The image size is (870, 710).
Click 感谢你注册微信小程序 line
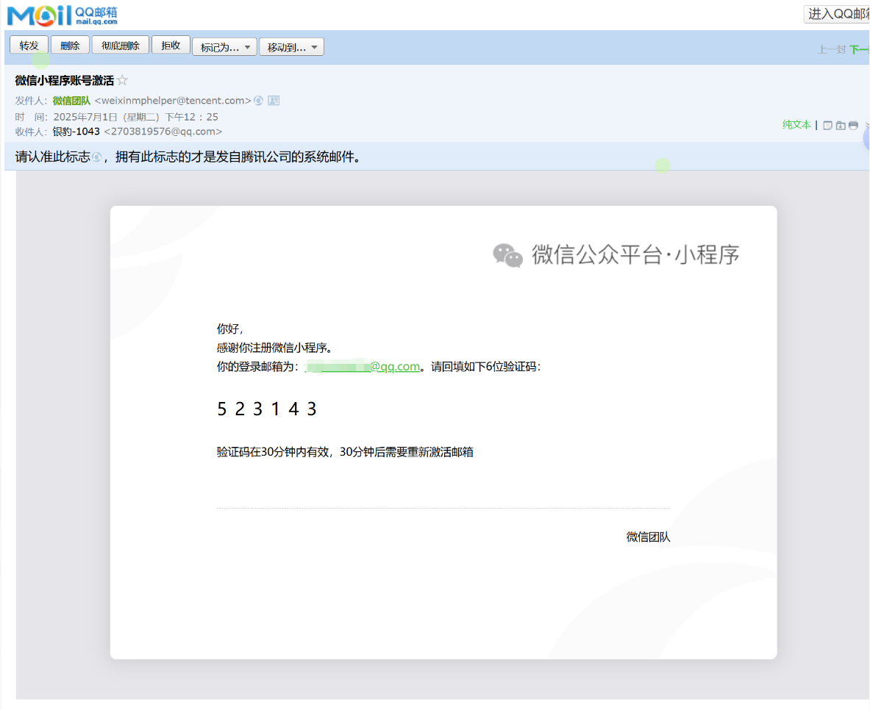pos(274,348)
